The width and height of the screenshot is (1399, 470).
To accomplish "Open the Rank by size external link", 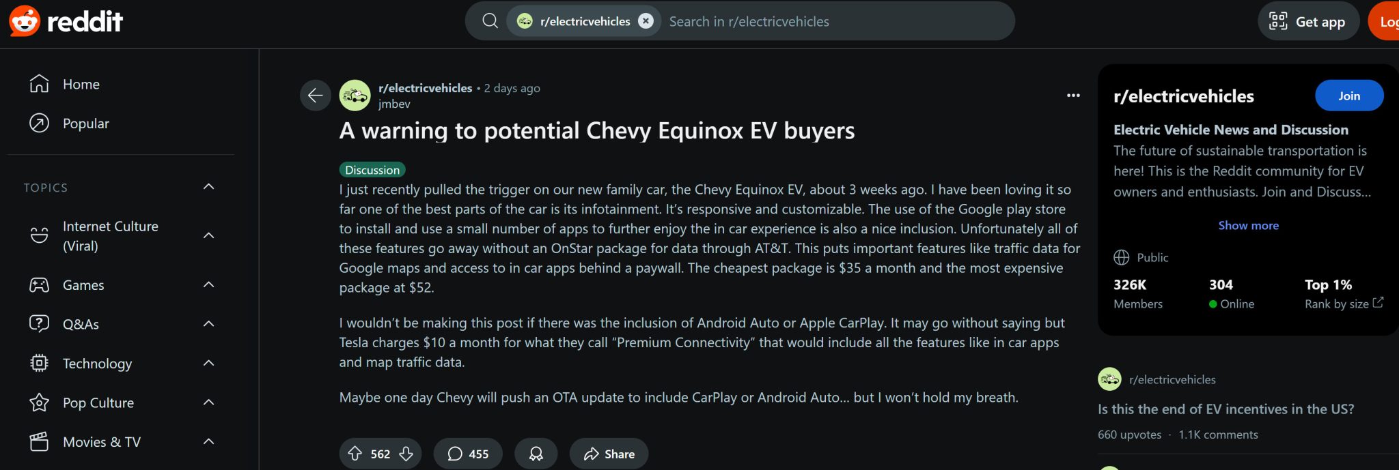I will 1342,304.
